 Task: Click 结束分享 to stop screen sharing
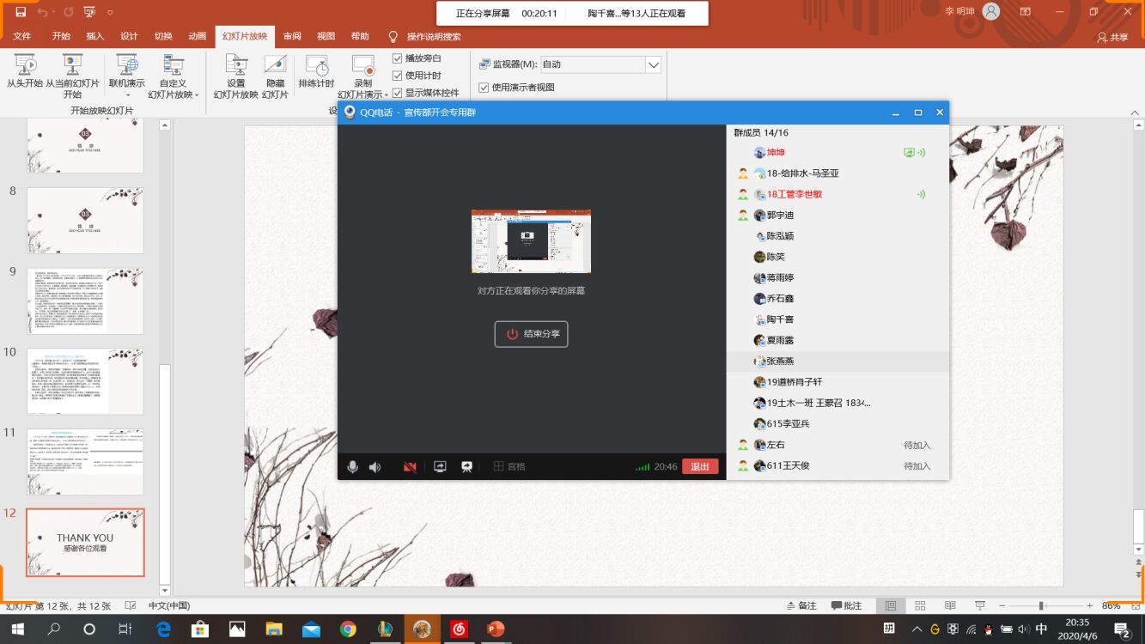coord(531,334)
